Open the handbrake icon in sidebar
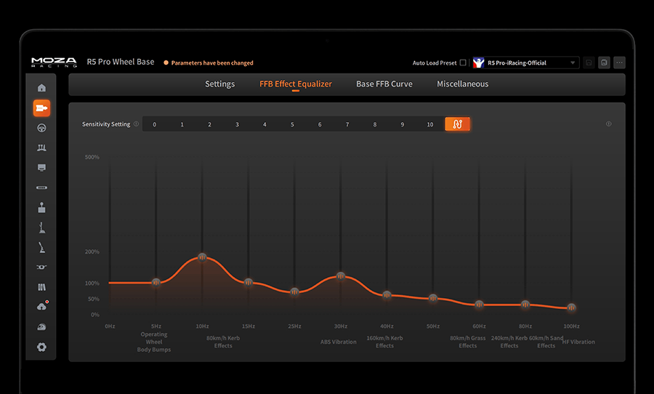Viewport: 654px width, 394px height. [41, 247]
